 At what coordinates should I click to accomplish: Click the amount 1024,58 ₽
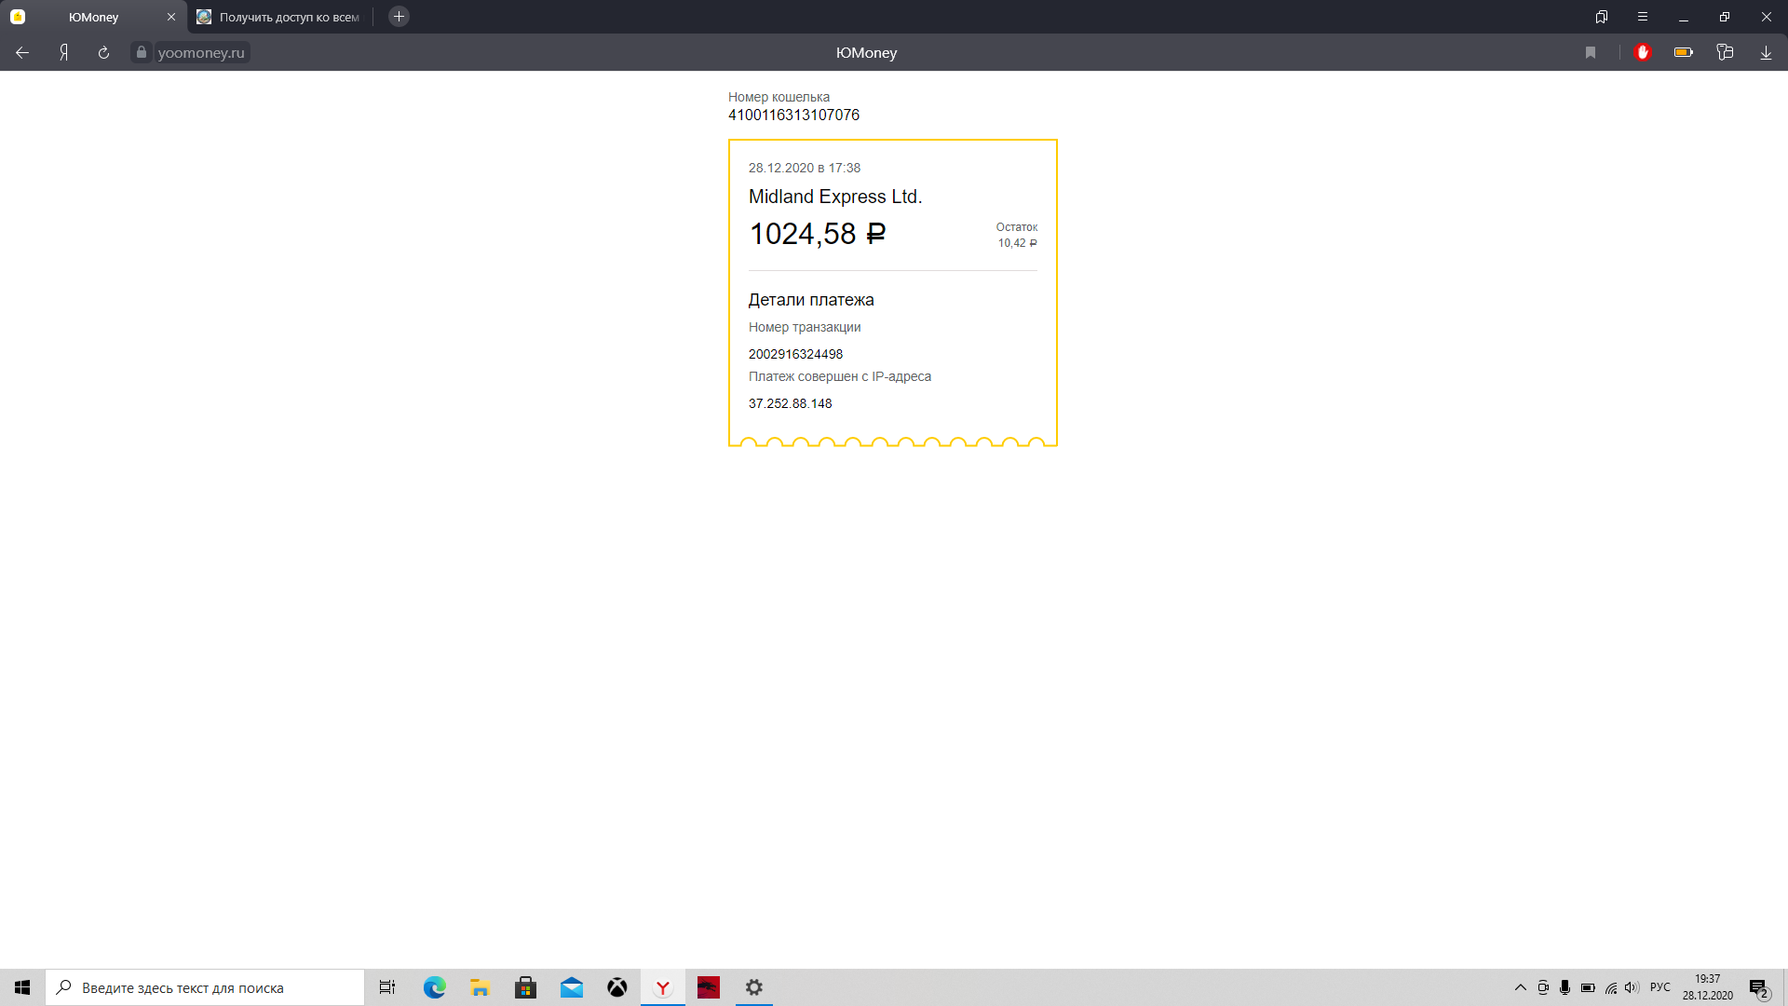(818, 234)
